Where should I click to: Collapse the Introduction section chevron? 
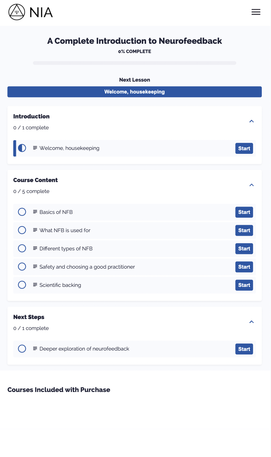[251, 121]
